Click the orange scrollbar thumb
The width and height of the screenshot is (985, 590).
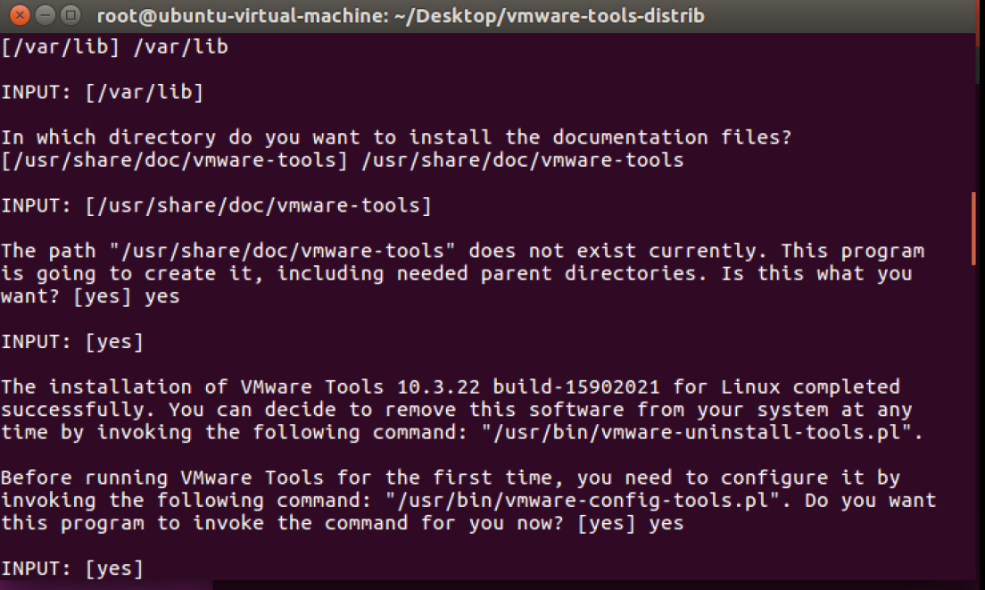pyautogui.click(x=973, y=229)
